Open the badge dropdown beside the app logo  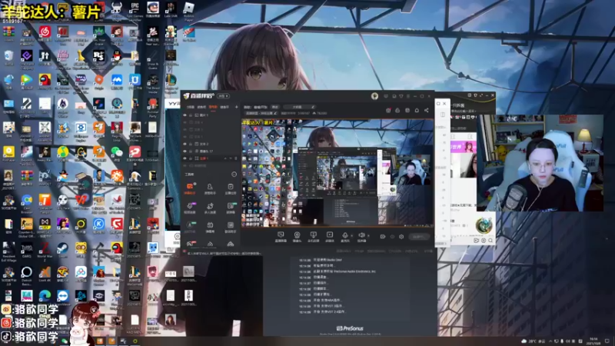coord(224,96)
